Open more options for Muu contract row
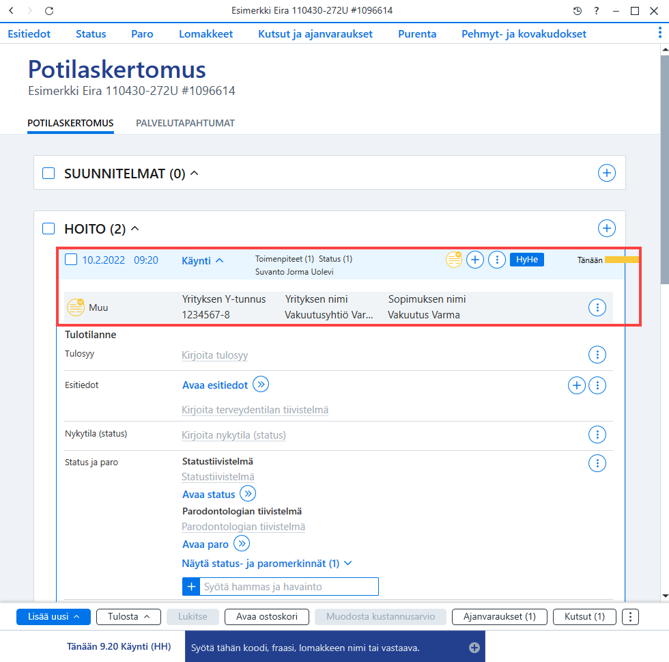The height and width of the screenshot is (662, 669). 597,307
